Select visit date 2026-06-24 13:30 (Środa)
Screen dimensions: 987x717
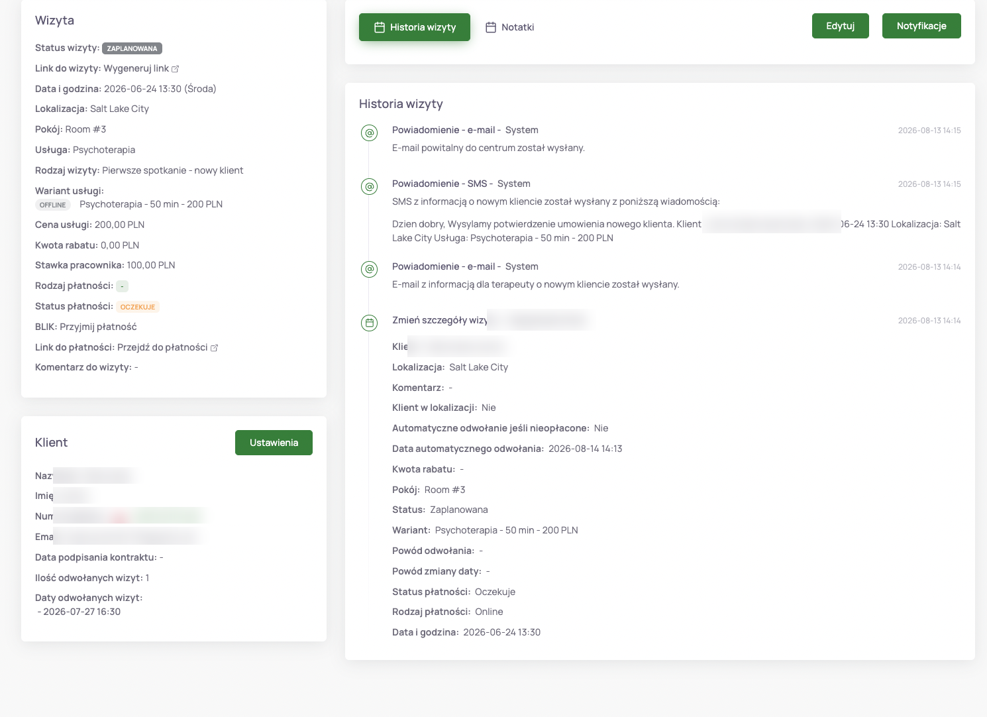tap(160, 89)
